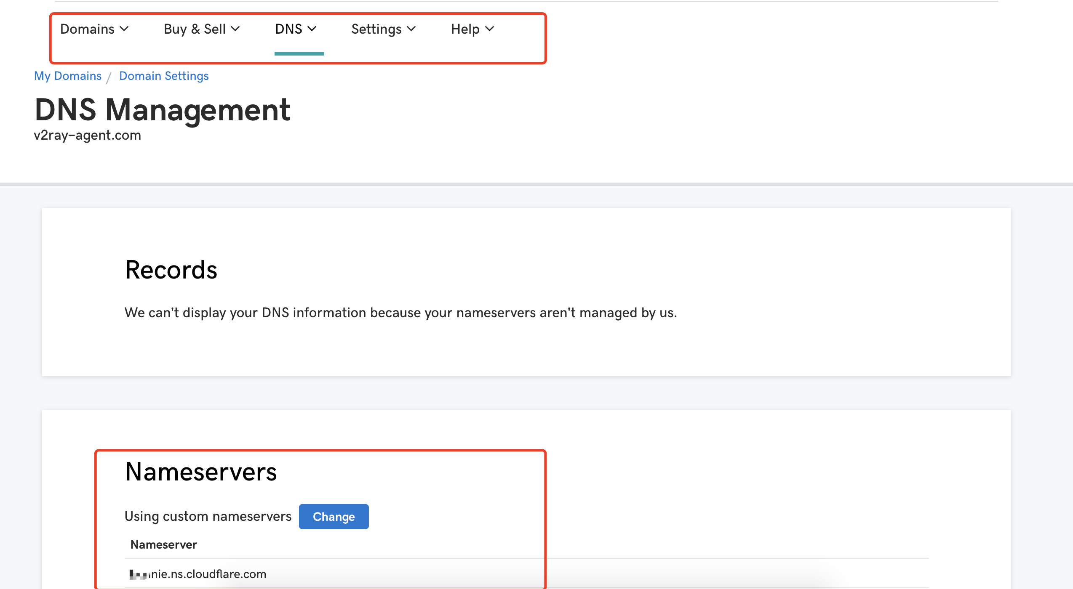Click the chevron arrow beside Domains

(124, 29)
